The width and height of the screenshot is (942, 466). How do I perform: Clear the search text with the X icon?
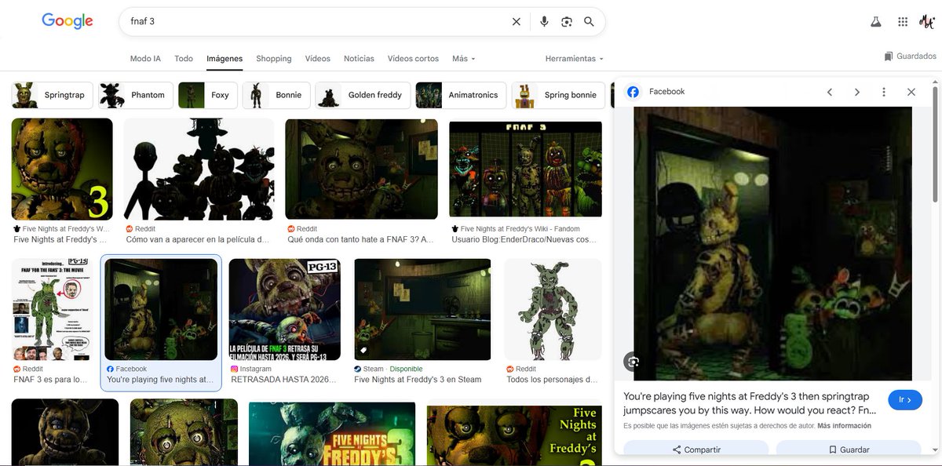click(x=516, y=22)
